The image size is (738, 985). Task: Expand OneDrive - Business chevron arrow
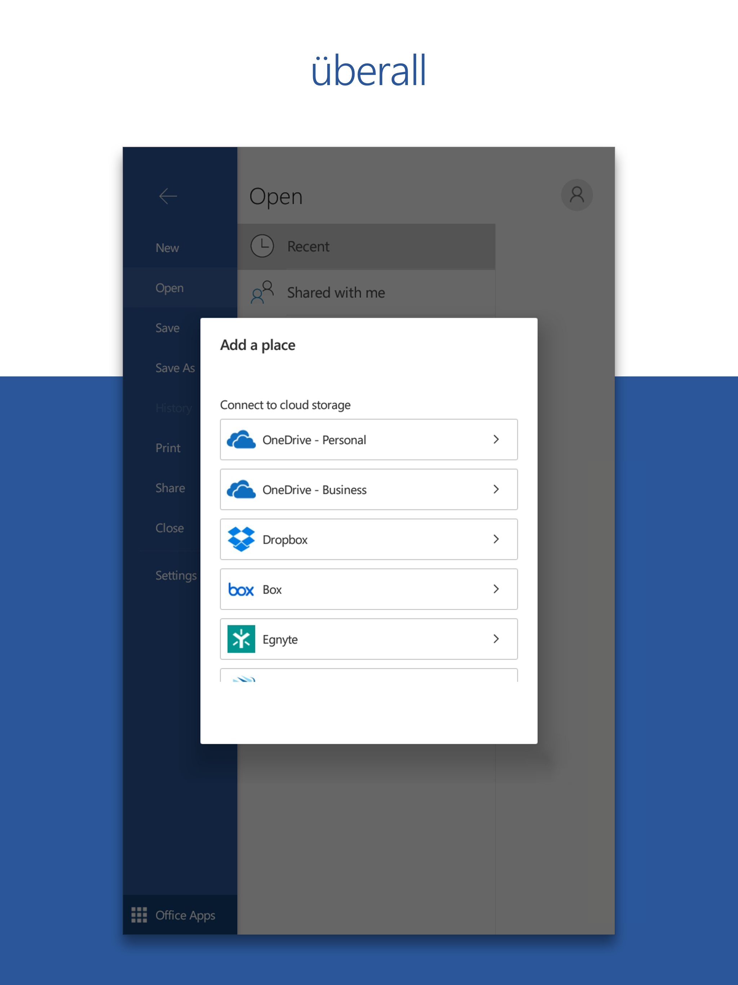pyautogui.click(x=496, y=489)
